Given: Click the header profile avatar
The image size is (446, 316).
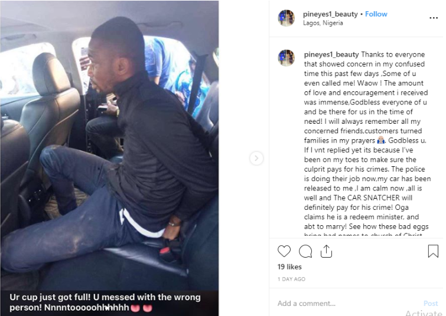Looking at the screenshot, I should [x=286, y=18].
